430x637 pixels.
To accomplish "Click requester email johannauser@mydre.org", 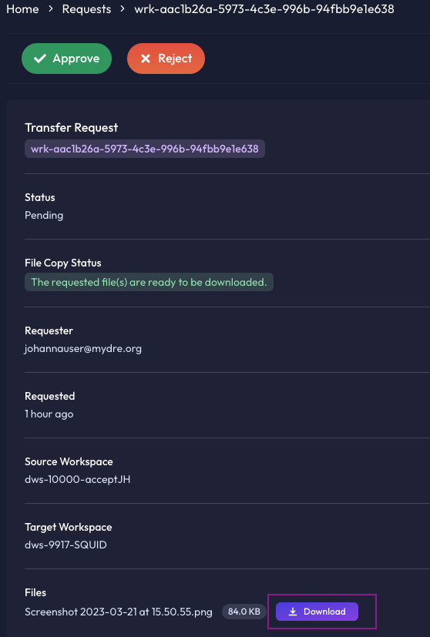I will click(x=83, y=349).
